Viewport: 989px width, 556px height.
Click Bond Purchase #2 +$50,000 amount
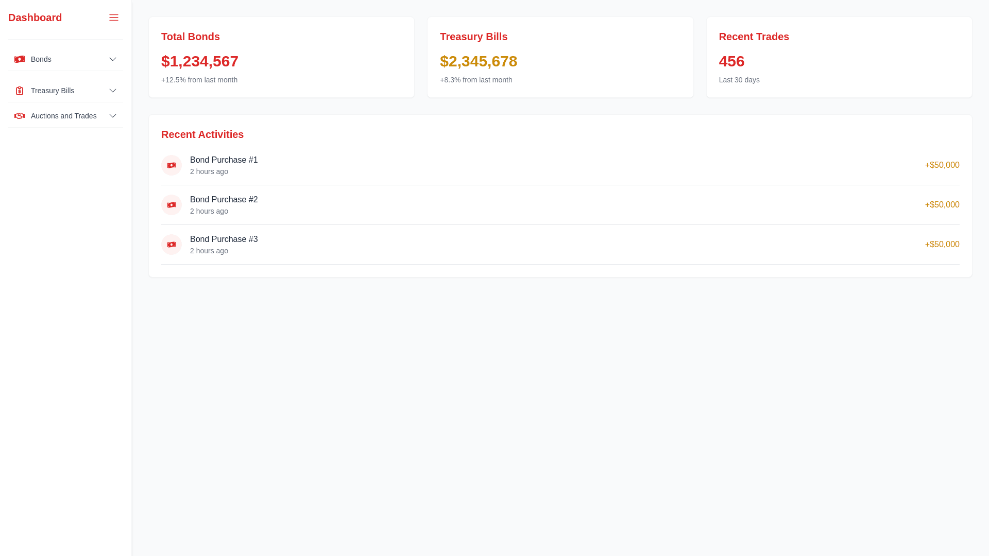[x=942, y=205]
